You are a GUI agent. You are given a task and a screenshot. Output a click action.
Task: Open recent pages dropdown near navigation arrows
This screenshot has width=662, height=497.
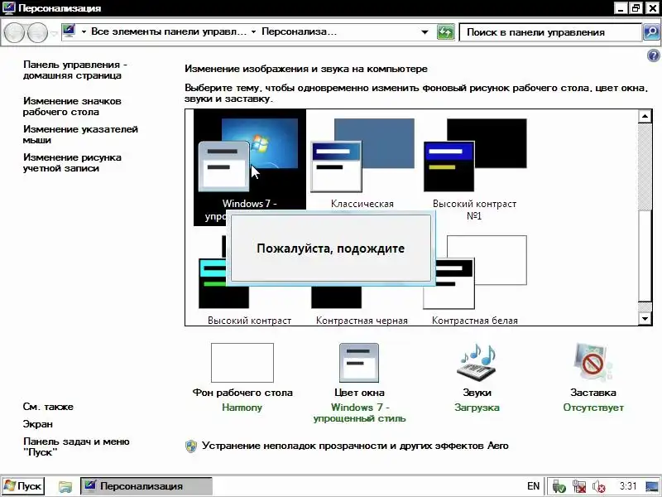pos(54,33)
